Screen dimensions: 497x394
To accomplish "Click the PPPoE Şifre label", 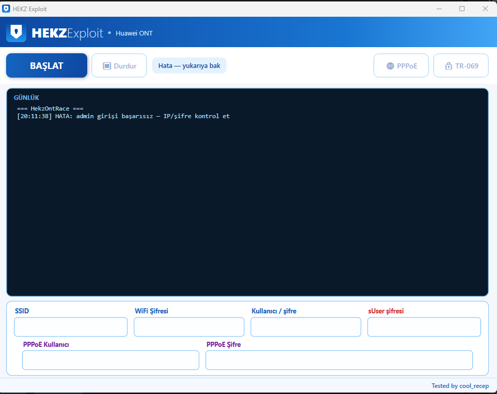I will [224, 344].
